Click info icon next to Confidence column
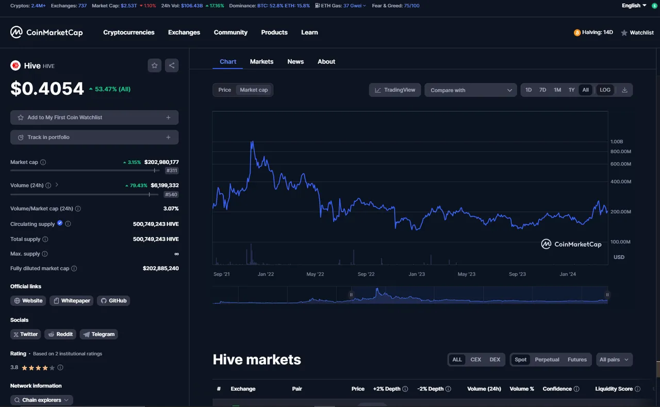Screen dimensions: 660x407 pos(576,389)
